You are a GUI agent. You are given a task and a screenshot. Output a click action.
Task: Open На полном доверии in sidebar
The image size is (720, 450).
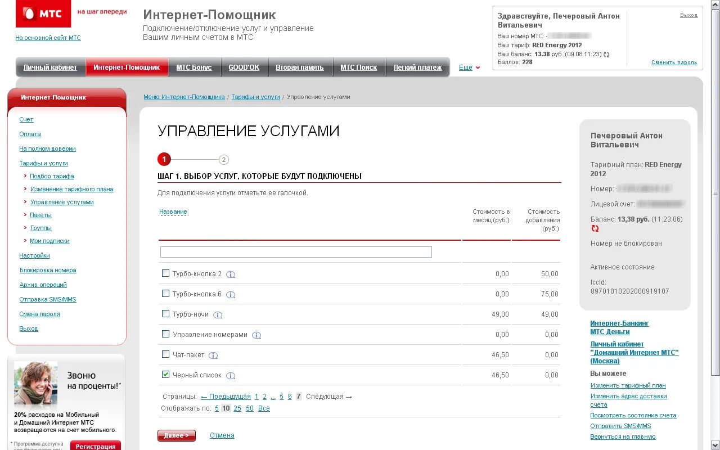[x=47, y=148]
